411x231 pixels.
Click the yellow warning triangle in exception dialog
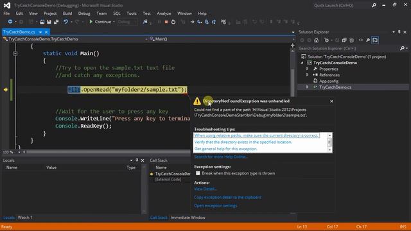[197, 101]
